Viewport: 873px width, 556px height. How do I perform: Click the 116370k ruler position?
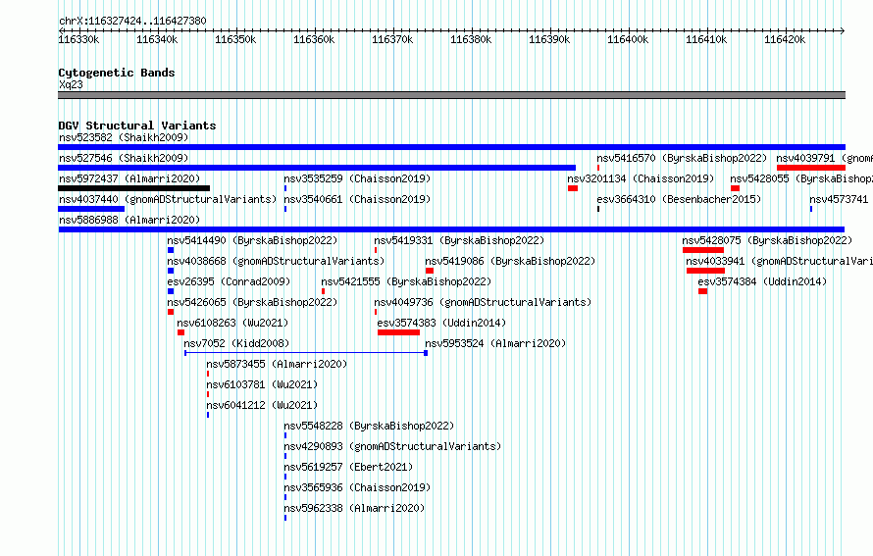pos(392,39)
